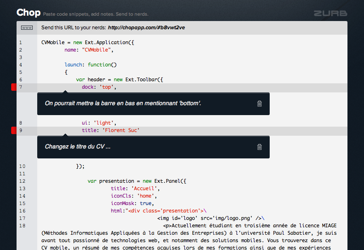Click the code line title: 'Florent Suc'
The height and width of the screenshot is (250, 364).
[110, 131]
